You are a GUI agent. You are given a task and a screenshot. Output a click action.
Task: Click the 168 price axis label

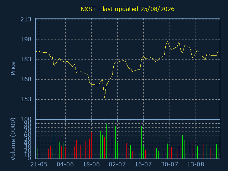tap(26, 79)
